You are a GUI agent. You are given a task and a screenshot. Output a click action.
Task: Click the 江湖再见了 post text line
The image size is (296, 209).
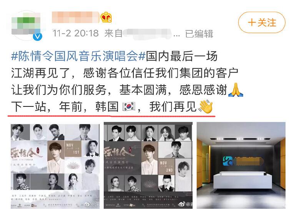[x=125, y=73]
